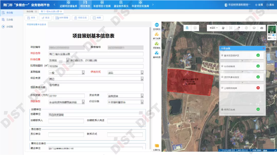Click the eraser clear tool on map
Viewport: 277px width, 155px height.
coord(238,28)
